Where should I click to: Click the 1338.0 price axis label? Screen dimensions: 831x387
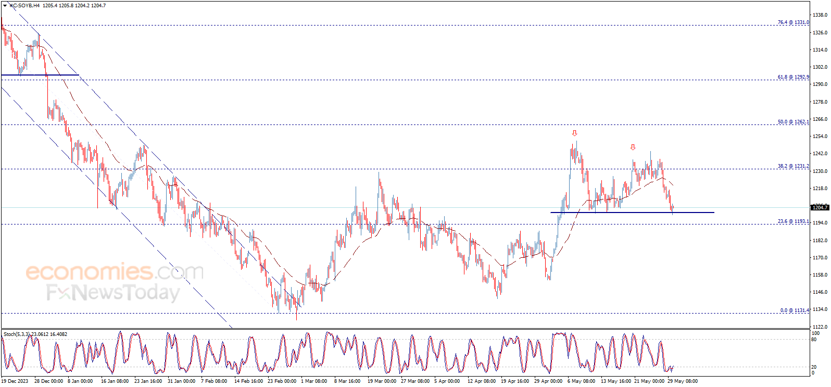[820, 15]
